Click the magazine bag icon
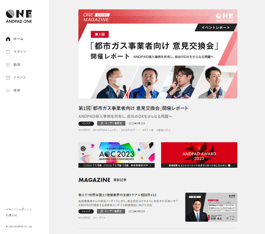 (8, 52)
